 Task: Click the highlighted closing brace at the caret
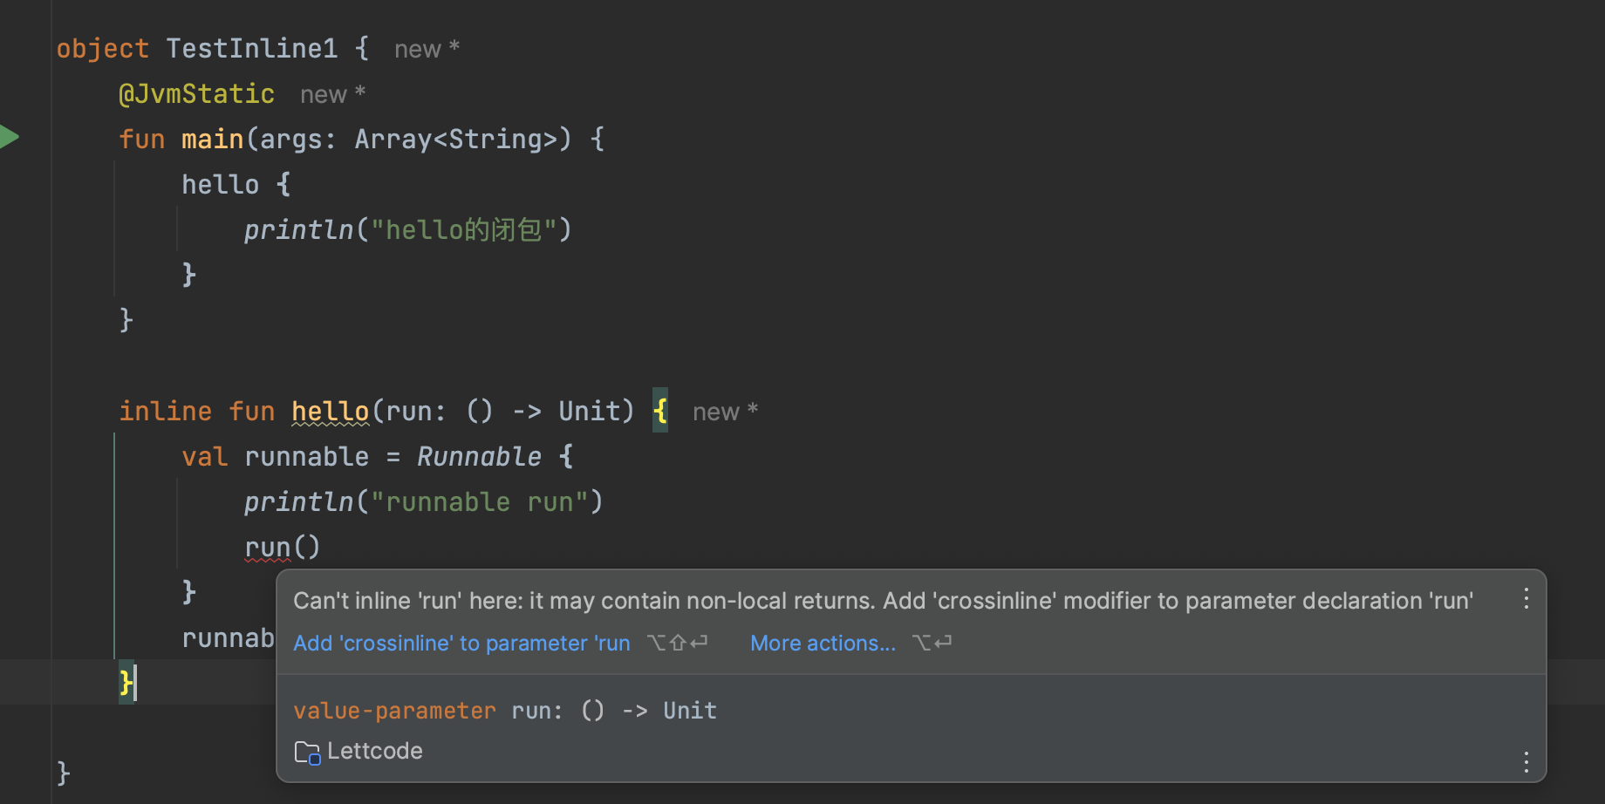point(126,682)
